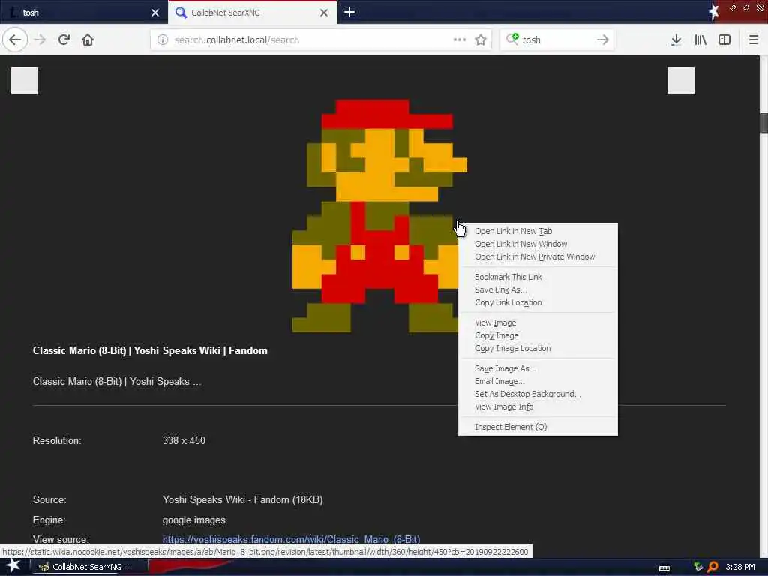Show site information icon in address bar

pyautogui.click(x=163, y=40)
